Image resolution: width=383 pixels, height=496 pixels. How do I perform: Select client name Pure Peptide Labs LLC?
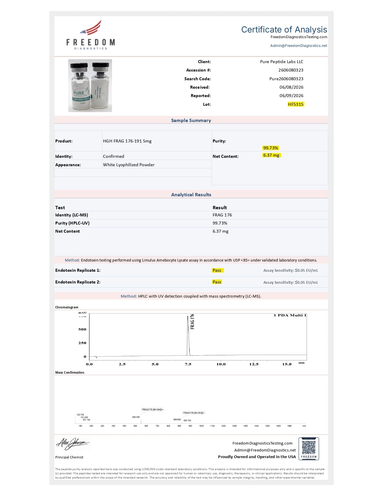click(x=282, y=62)
